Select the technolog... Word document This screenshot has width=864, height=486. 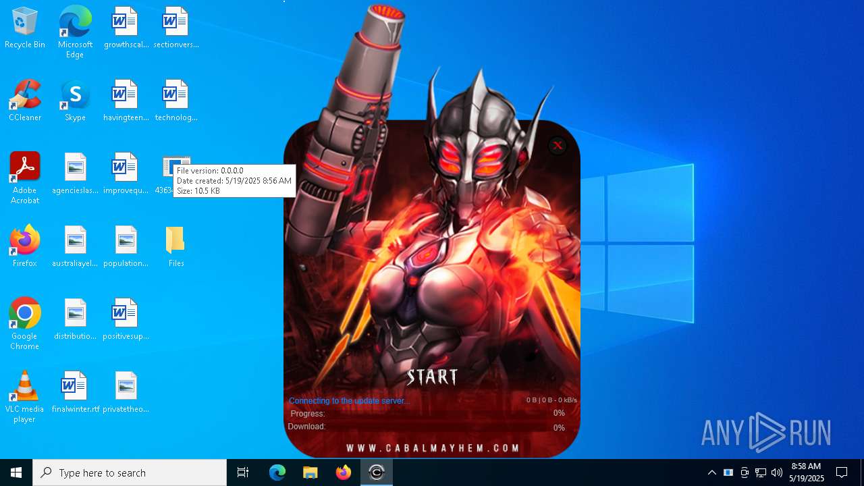[x=175, y=101]
